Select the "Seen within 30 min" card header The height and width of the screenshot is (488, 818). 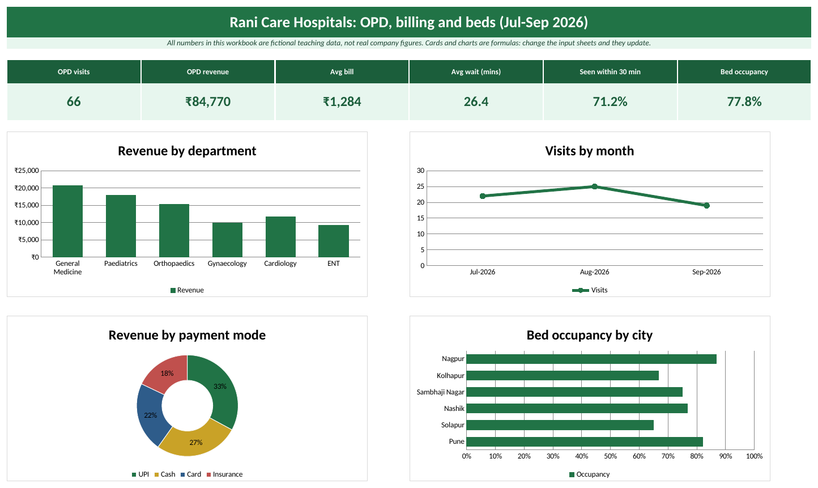(x=610, y=72)
